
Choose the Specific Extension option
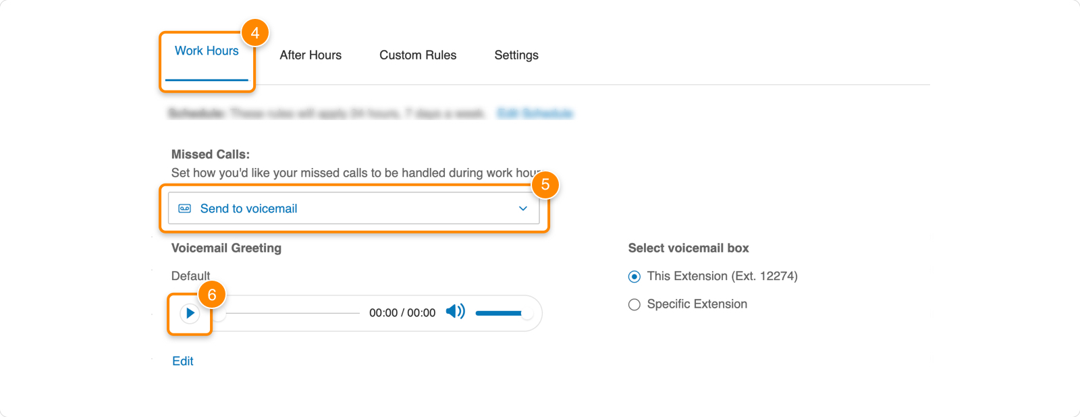click(x=634, y=304)
